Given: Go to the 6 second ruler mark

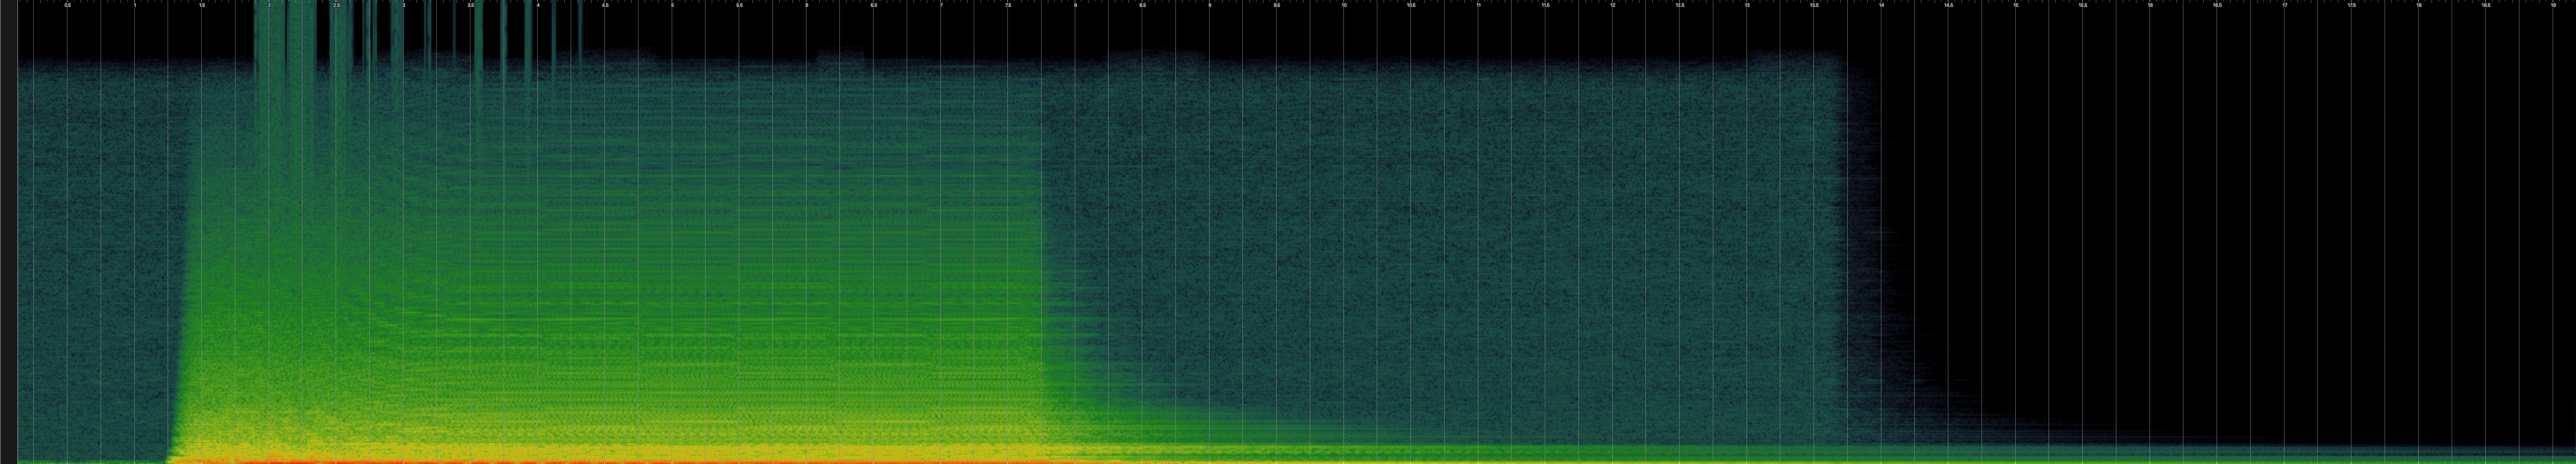Looking at the screenshot, I should 807,5.
